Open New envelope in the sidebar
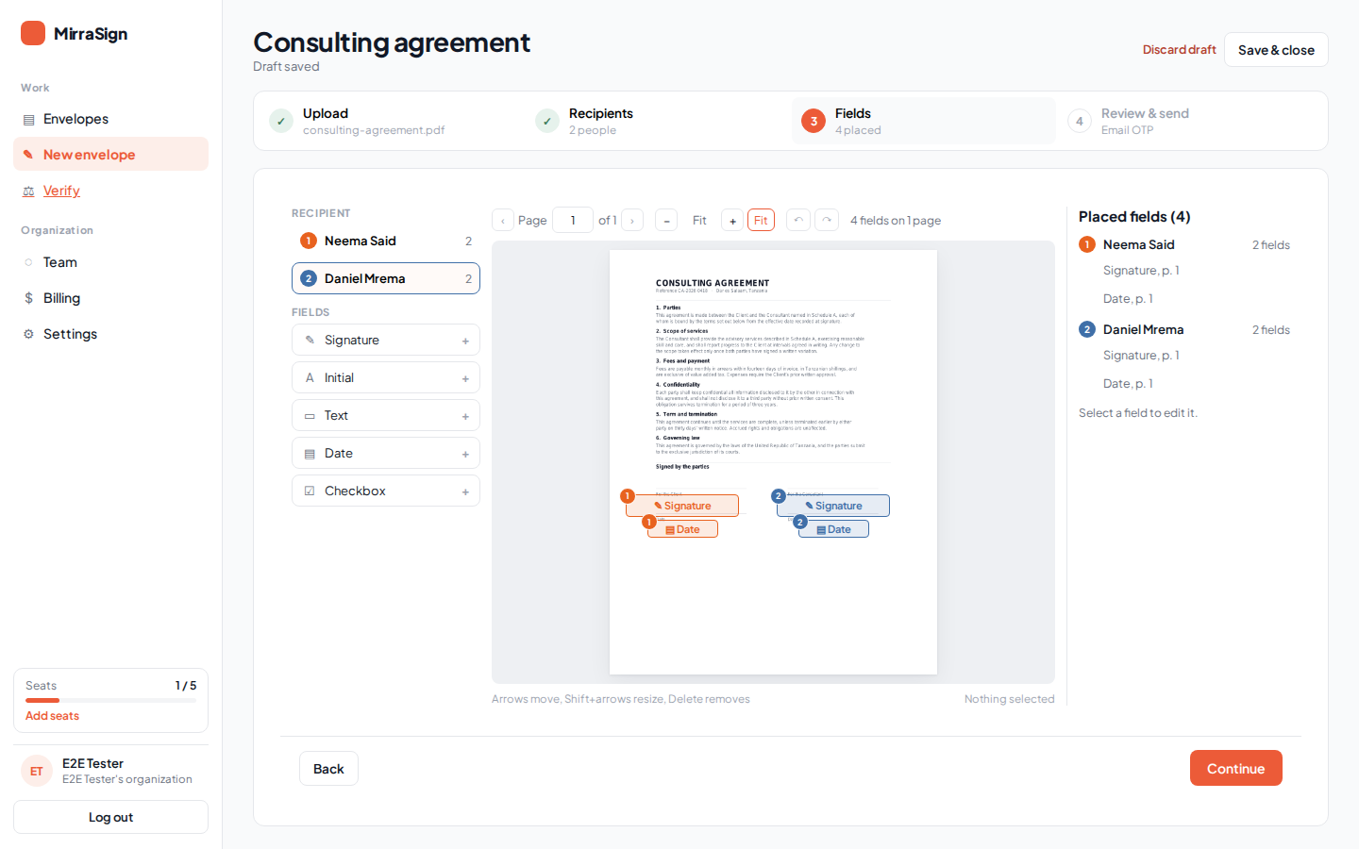The height and width of the screenshot is (849, 1359). pos(110,154)
